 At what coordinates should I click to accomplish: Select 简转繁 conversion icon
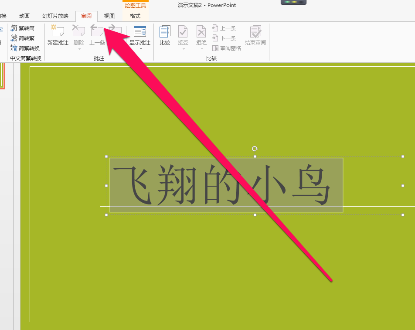(x=24, y=38)
